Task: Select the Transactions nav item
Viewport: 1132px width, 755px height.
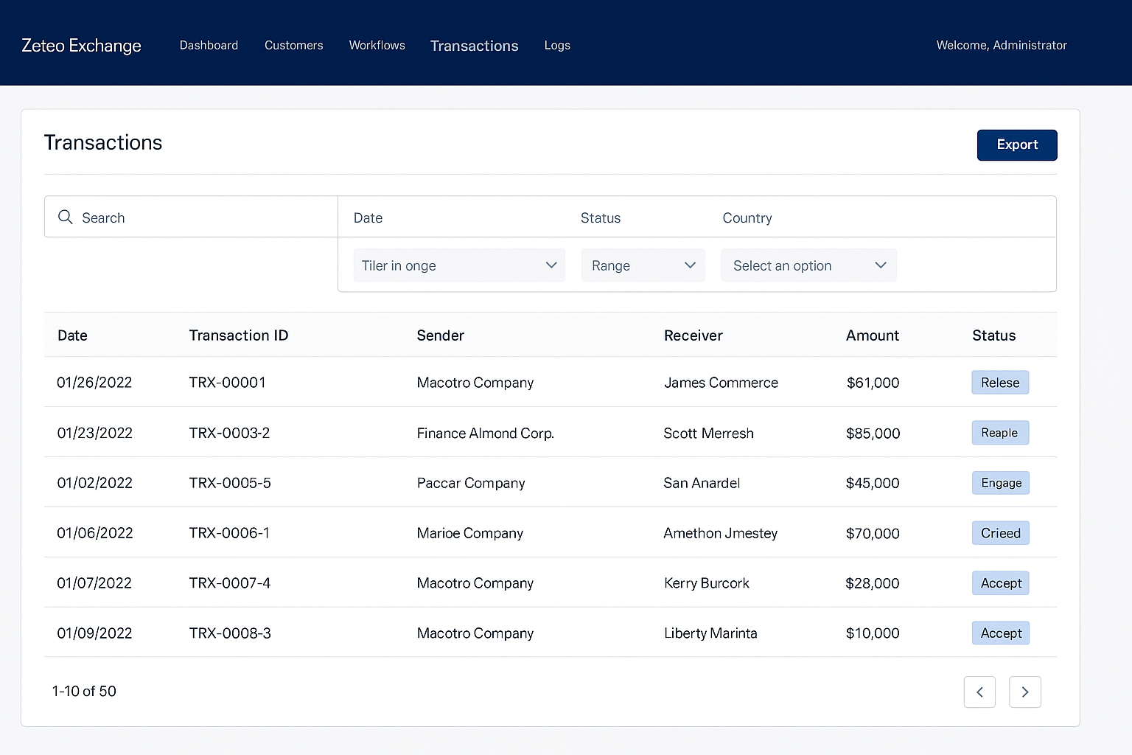Action: point(474,46)
